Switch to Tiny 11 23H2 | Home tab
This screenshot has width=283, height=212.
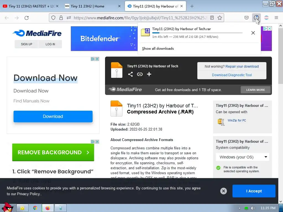(x=93, y=6)
